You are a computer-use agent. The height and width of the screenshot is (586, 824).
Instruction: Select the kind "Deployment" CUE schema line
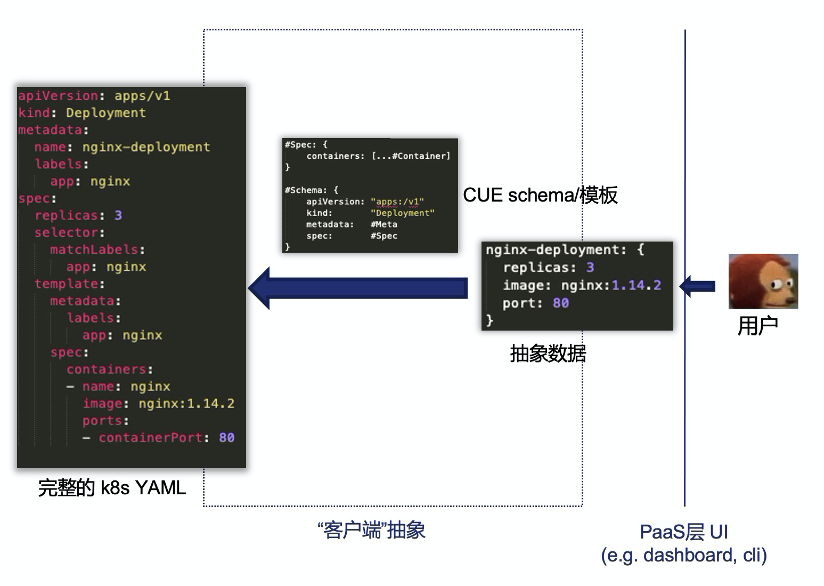(x=370, y=213)
